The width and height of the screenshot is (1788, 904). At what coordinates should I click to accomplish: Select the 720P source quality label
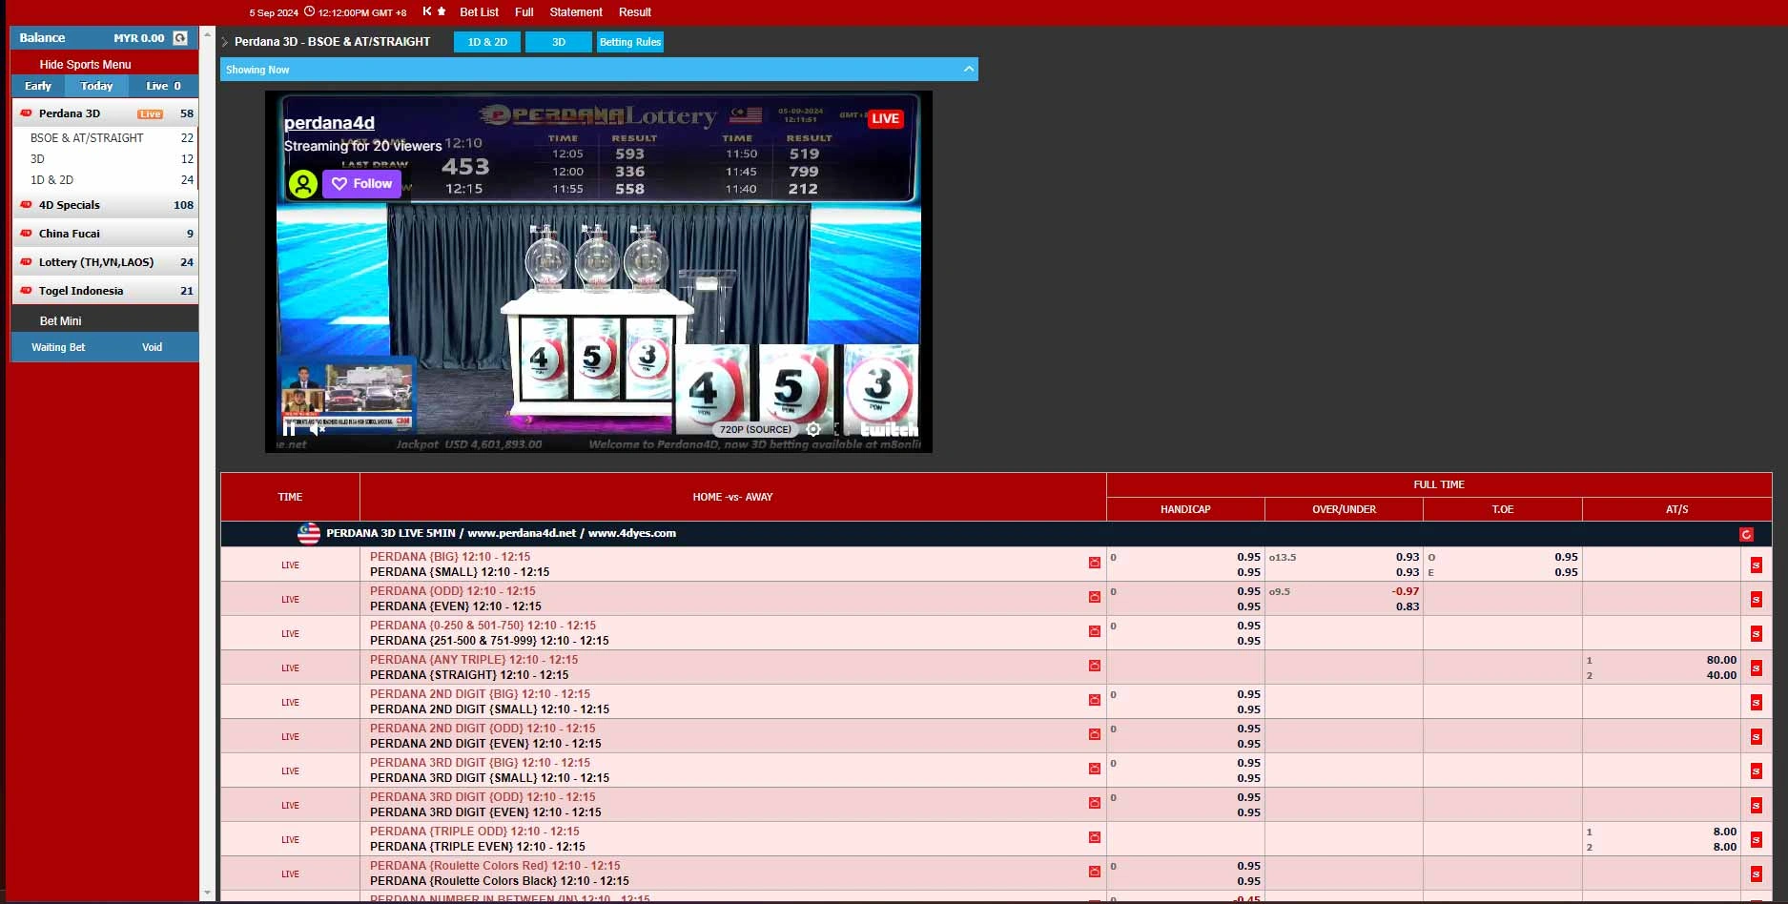coord(755,429)
